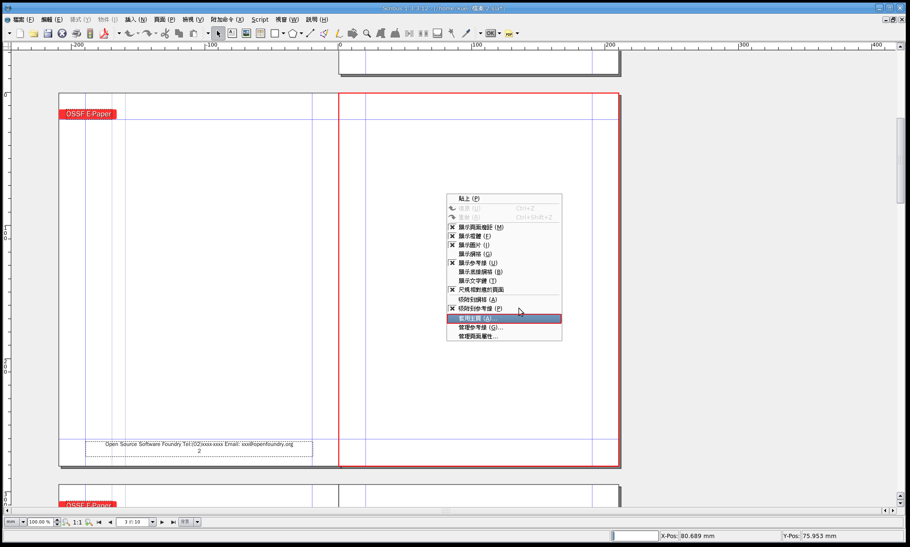Click the Export as PDF icon
The width and height of the screenshot is (910, 547).
pos(104,33)
